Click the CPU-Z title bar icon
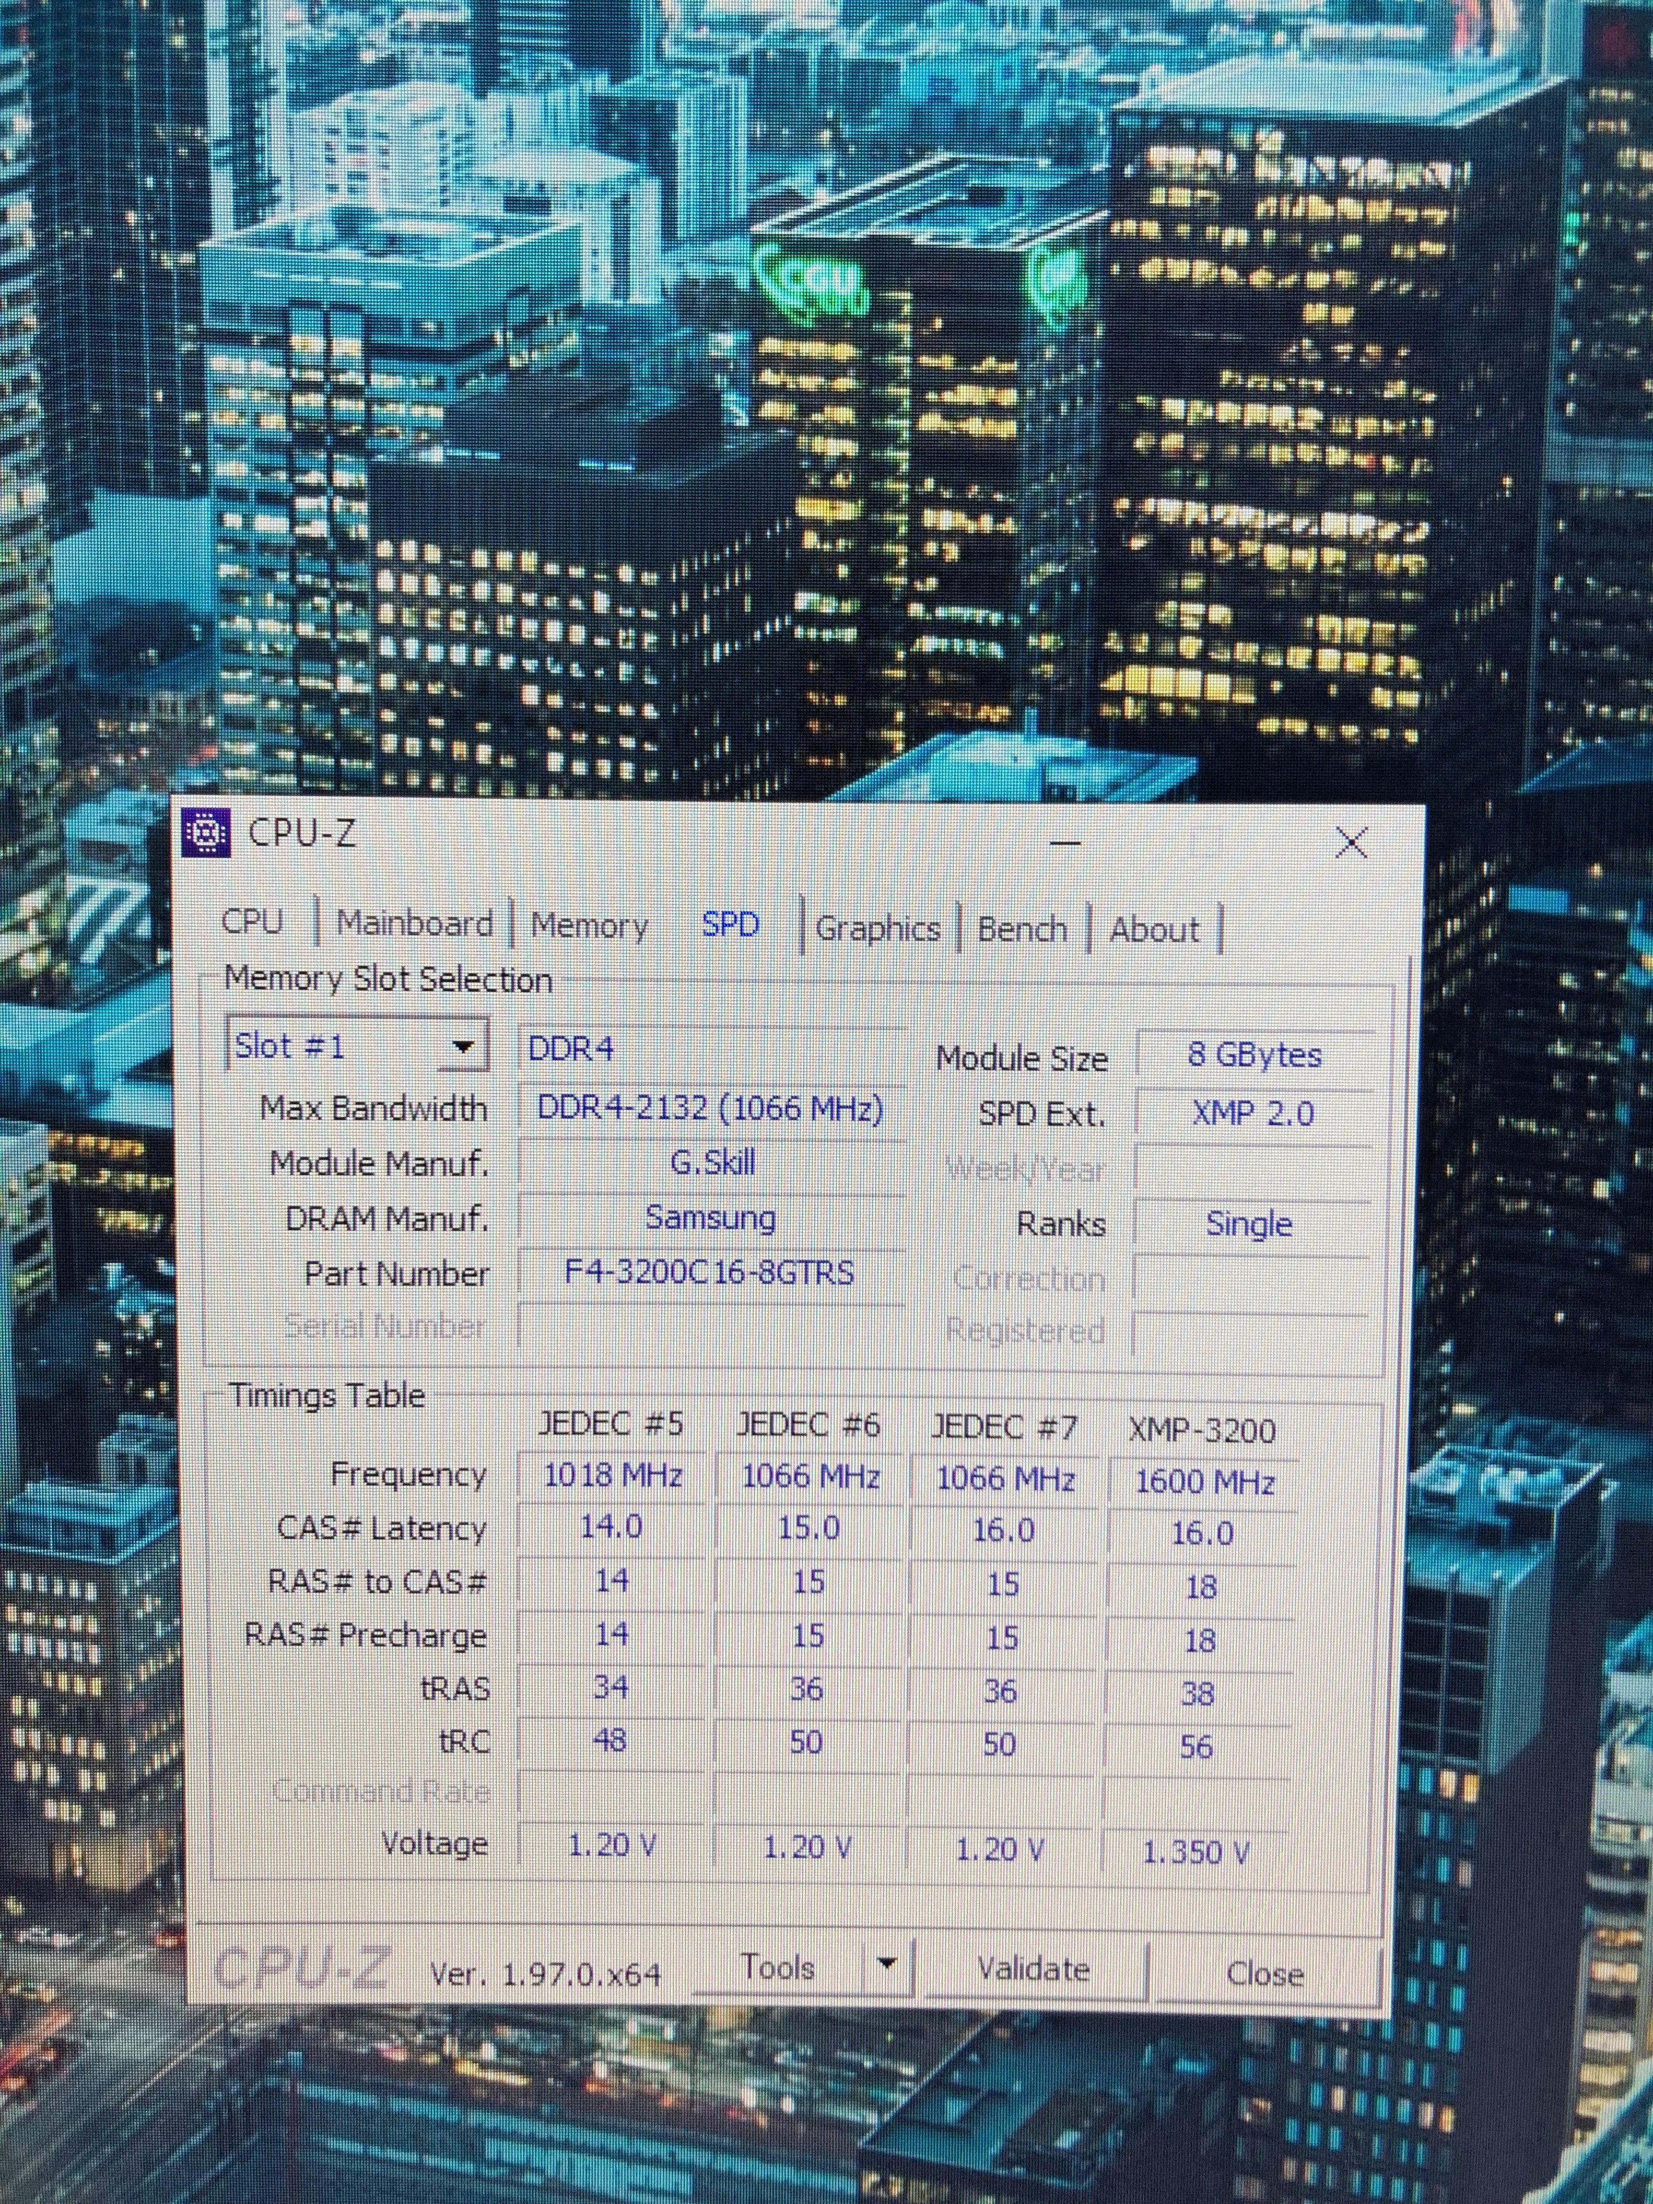This screenshot has height=2204, width=1653. [x=207, y=832]
